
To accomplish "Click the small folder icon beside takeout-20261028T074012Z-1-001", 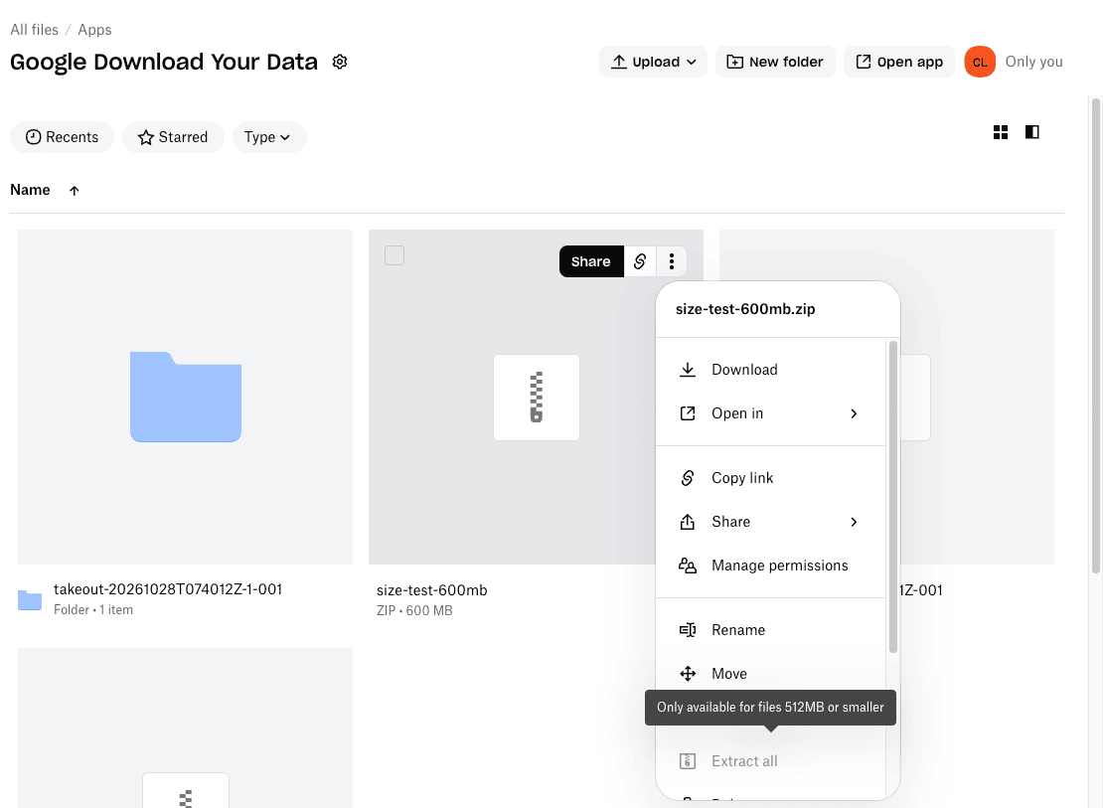I will [30, 599].
